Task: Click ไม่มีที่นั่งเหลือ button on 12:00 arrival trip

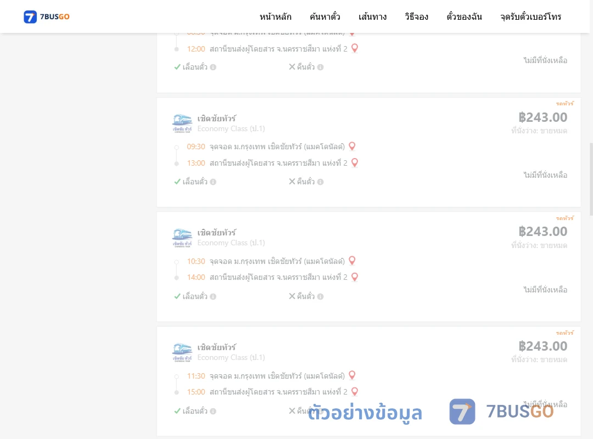Action: pyautogui.click(x=545, y=60)
